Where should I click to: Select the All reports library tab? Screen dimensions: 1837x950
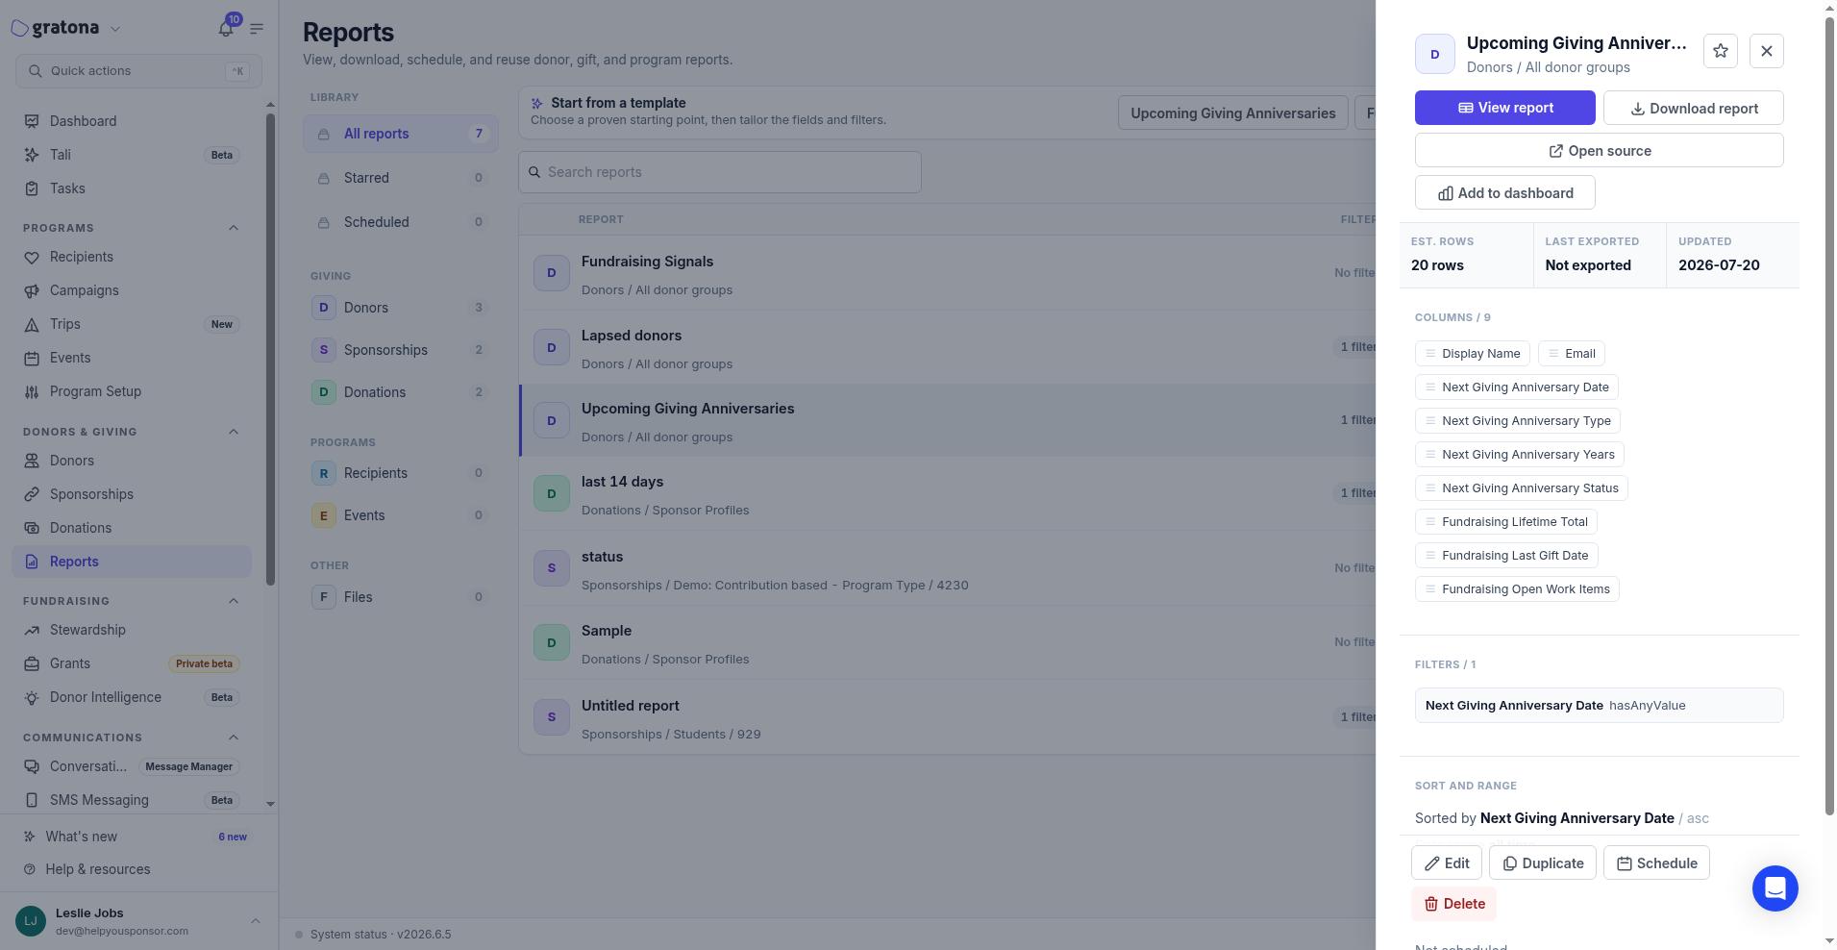401,134
